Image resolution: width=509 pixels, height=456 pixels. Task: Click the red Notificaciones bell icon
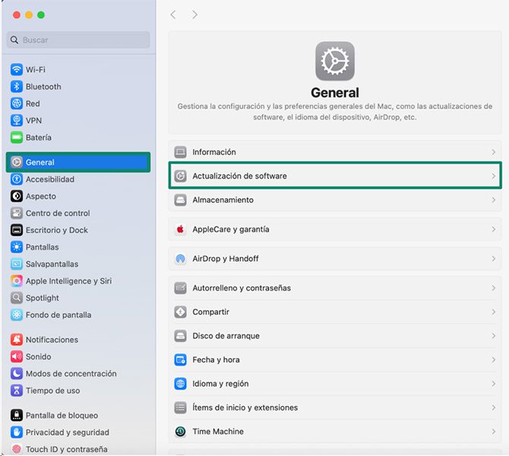click(17, 339)
